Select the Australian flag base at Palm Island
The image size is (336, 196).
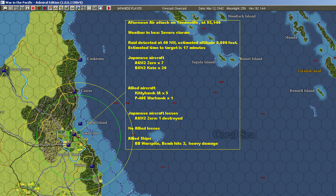pos(80,124)
